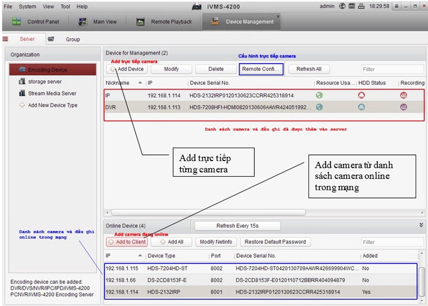Click the DVR row Resource Usage icon
The height and width of the screenshot is (306, 428).
pos(319,107)
